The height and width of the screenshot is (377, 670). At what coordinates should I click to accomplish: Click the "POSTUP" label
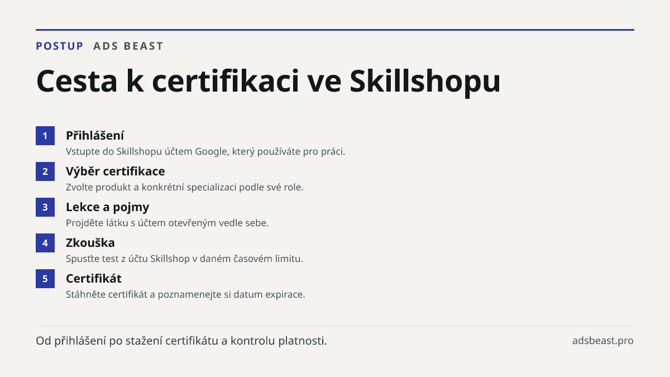pos(60,46)
